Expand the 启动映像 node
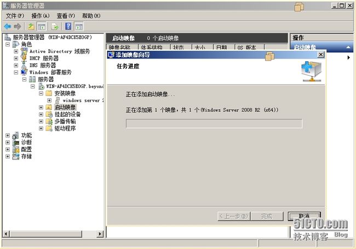The width and height of the screenshot is (356, 249). pyautogui.click(x=41, y=107)
